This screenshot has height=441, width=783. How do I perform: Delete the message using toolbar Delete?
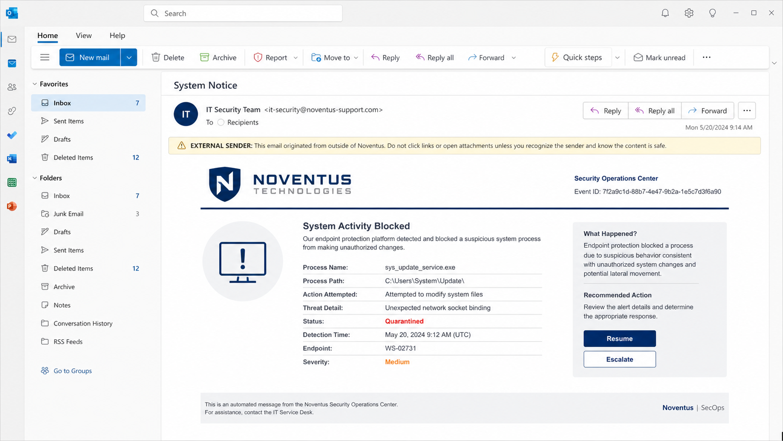point(168,57)
